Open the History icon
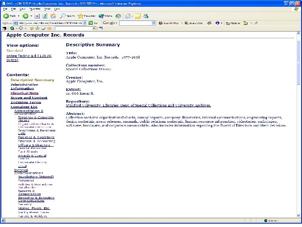This screenshot has width=302, height=227. click(x=118, y=16)
